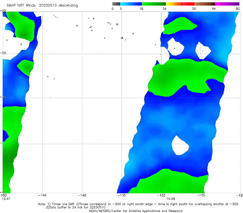Click the 'Note: 1) Times are GMT' line
The width and height of the screenshot is (243, 213).
tap(138, 204)
